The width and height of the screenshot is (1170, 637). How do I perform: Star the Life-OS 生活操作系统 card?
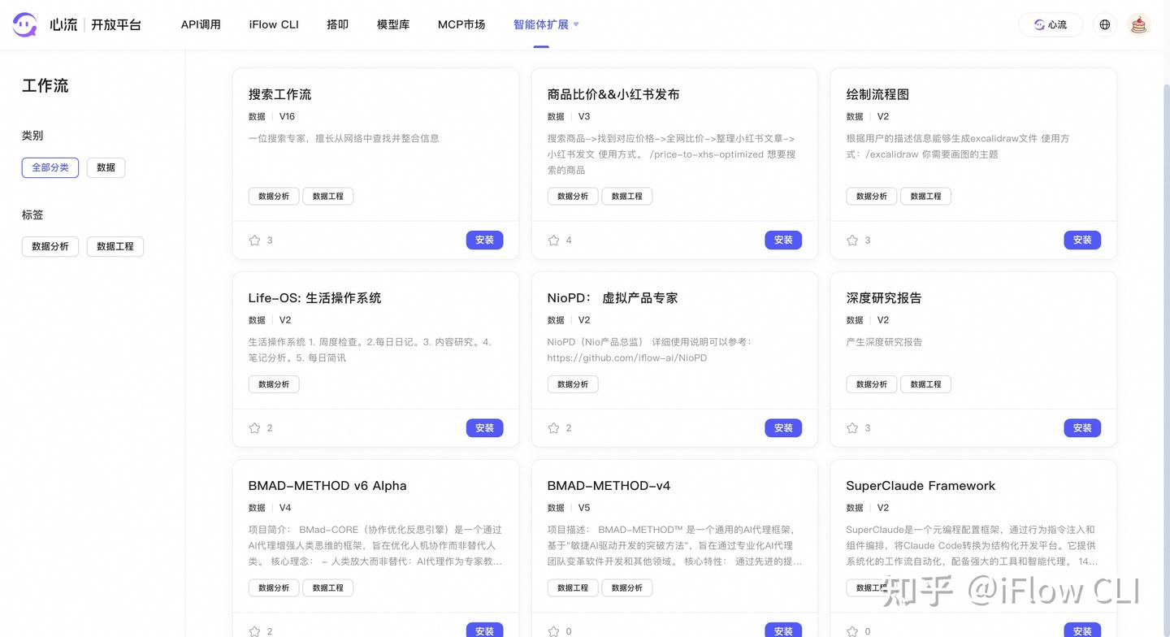pyautogui.click(x=254, y=427)
